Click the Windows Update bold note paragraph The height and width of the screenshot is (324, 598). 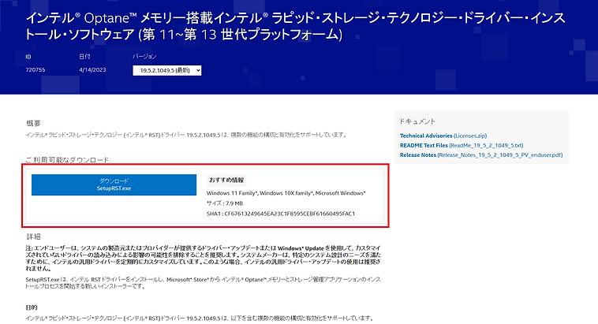(204, 259)
